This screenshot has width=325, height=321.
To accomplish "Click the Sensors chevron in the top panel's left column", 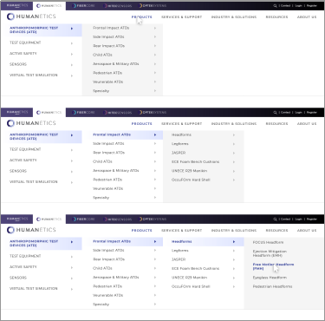I will click(72, 65).
